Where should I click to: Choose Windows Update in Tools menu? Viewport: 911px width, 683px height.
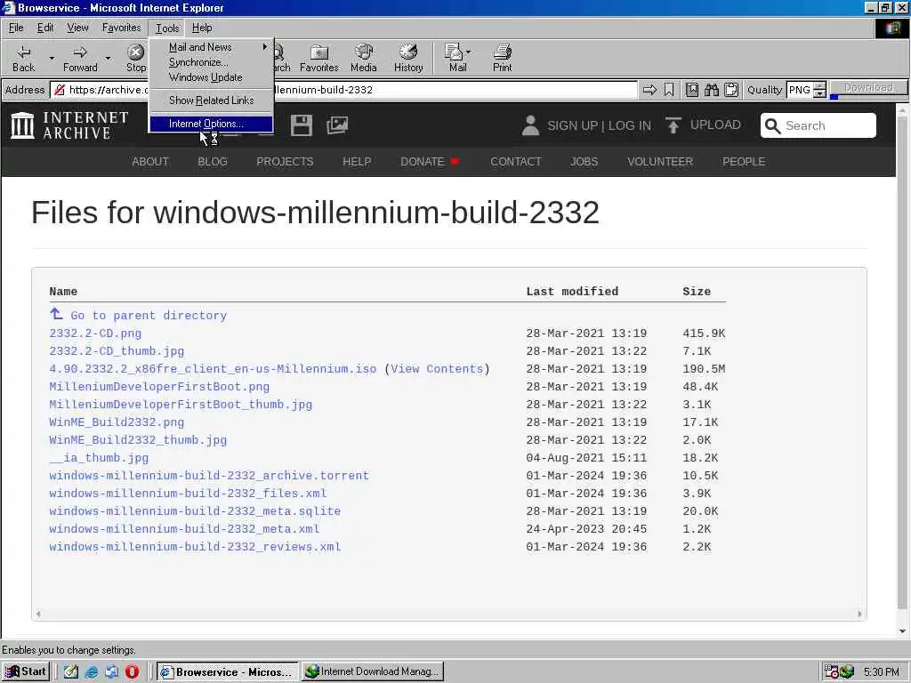tap(211, 77)
